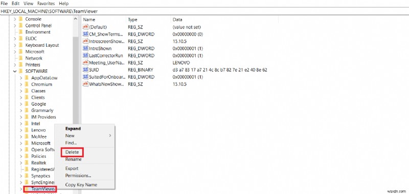Select the Meeting_UserNa string value icon
Viewport: 409px width, 194px height.
pos(85,63)
